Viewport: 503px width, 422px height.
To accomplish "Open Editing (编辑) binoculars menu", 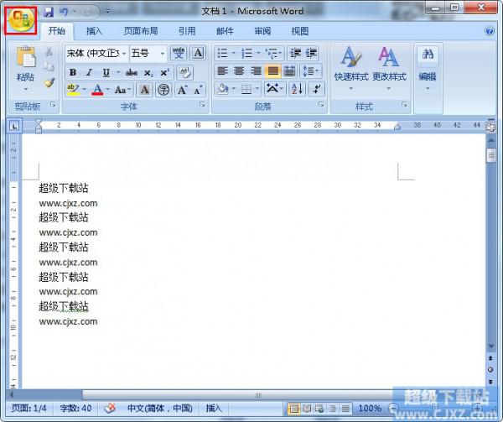I will pyautogui.click(x=428, y=68).
